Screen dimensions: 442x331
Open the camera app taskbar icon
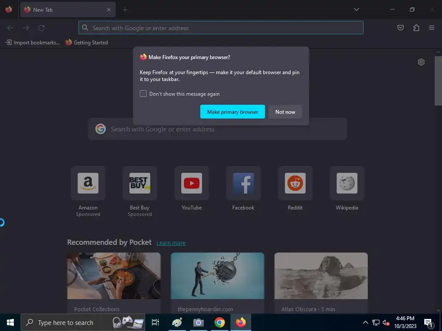pyautogui.click(x=198, y=322)
